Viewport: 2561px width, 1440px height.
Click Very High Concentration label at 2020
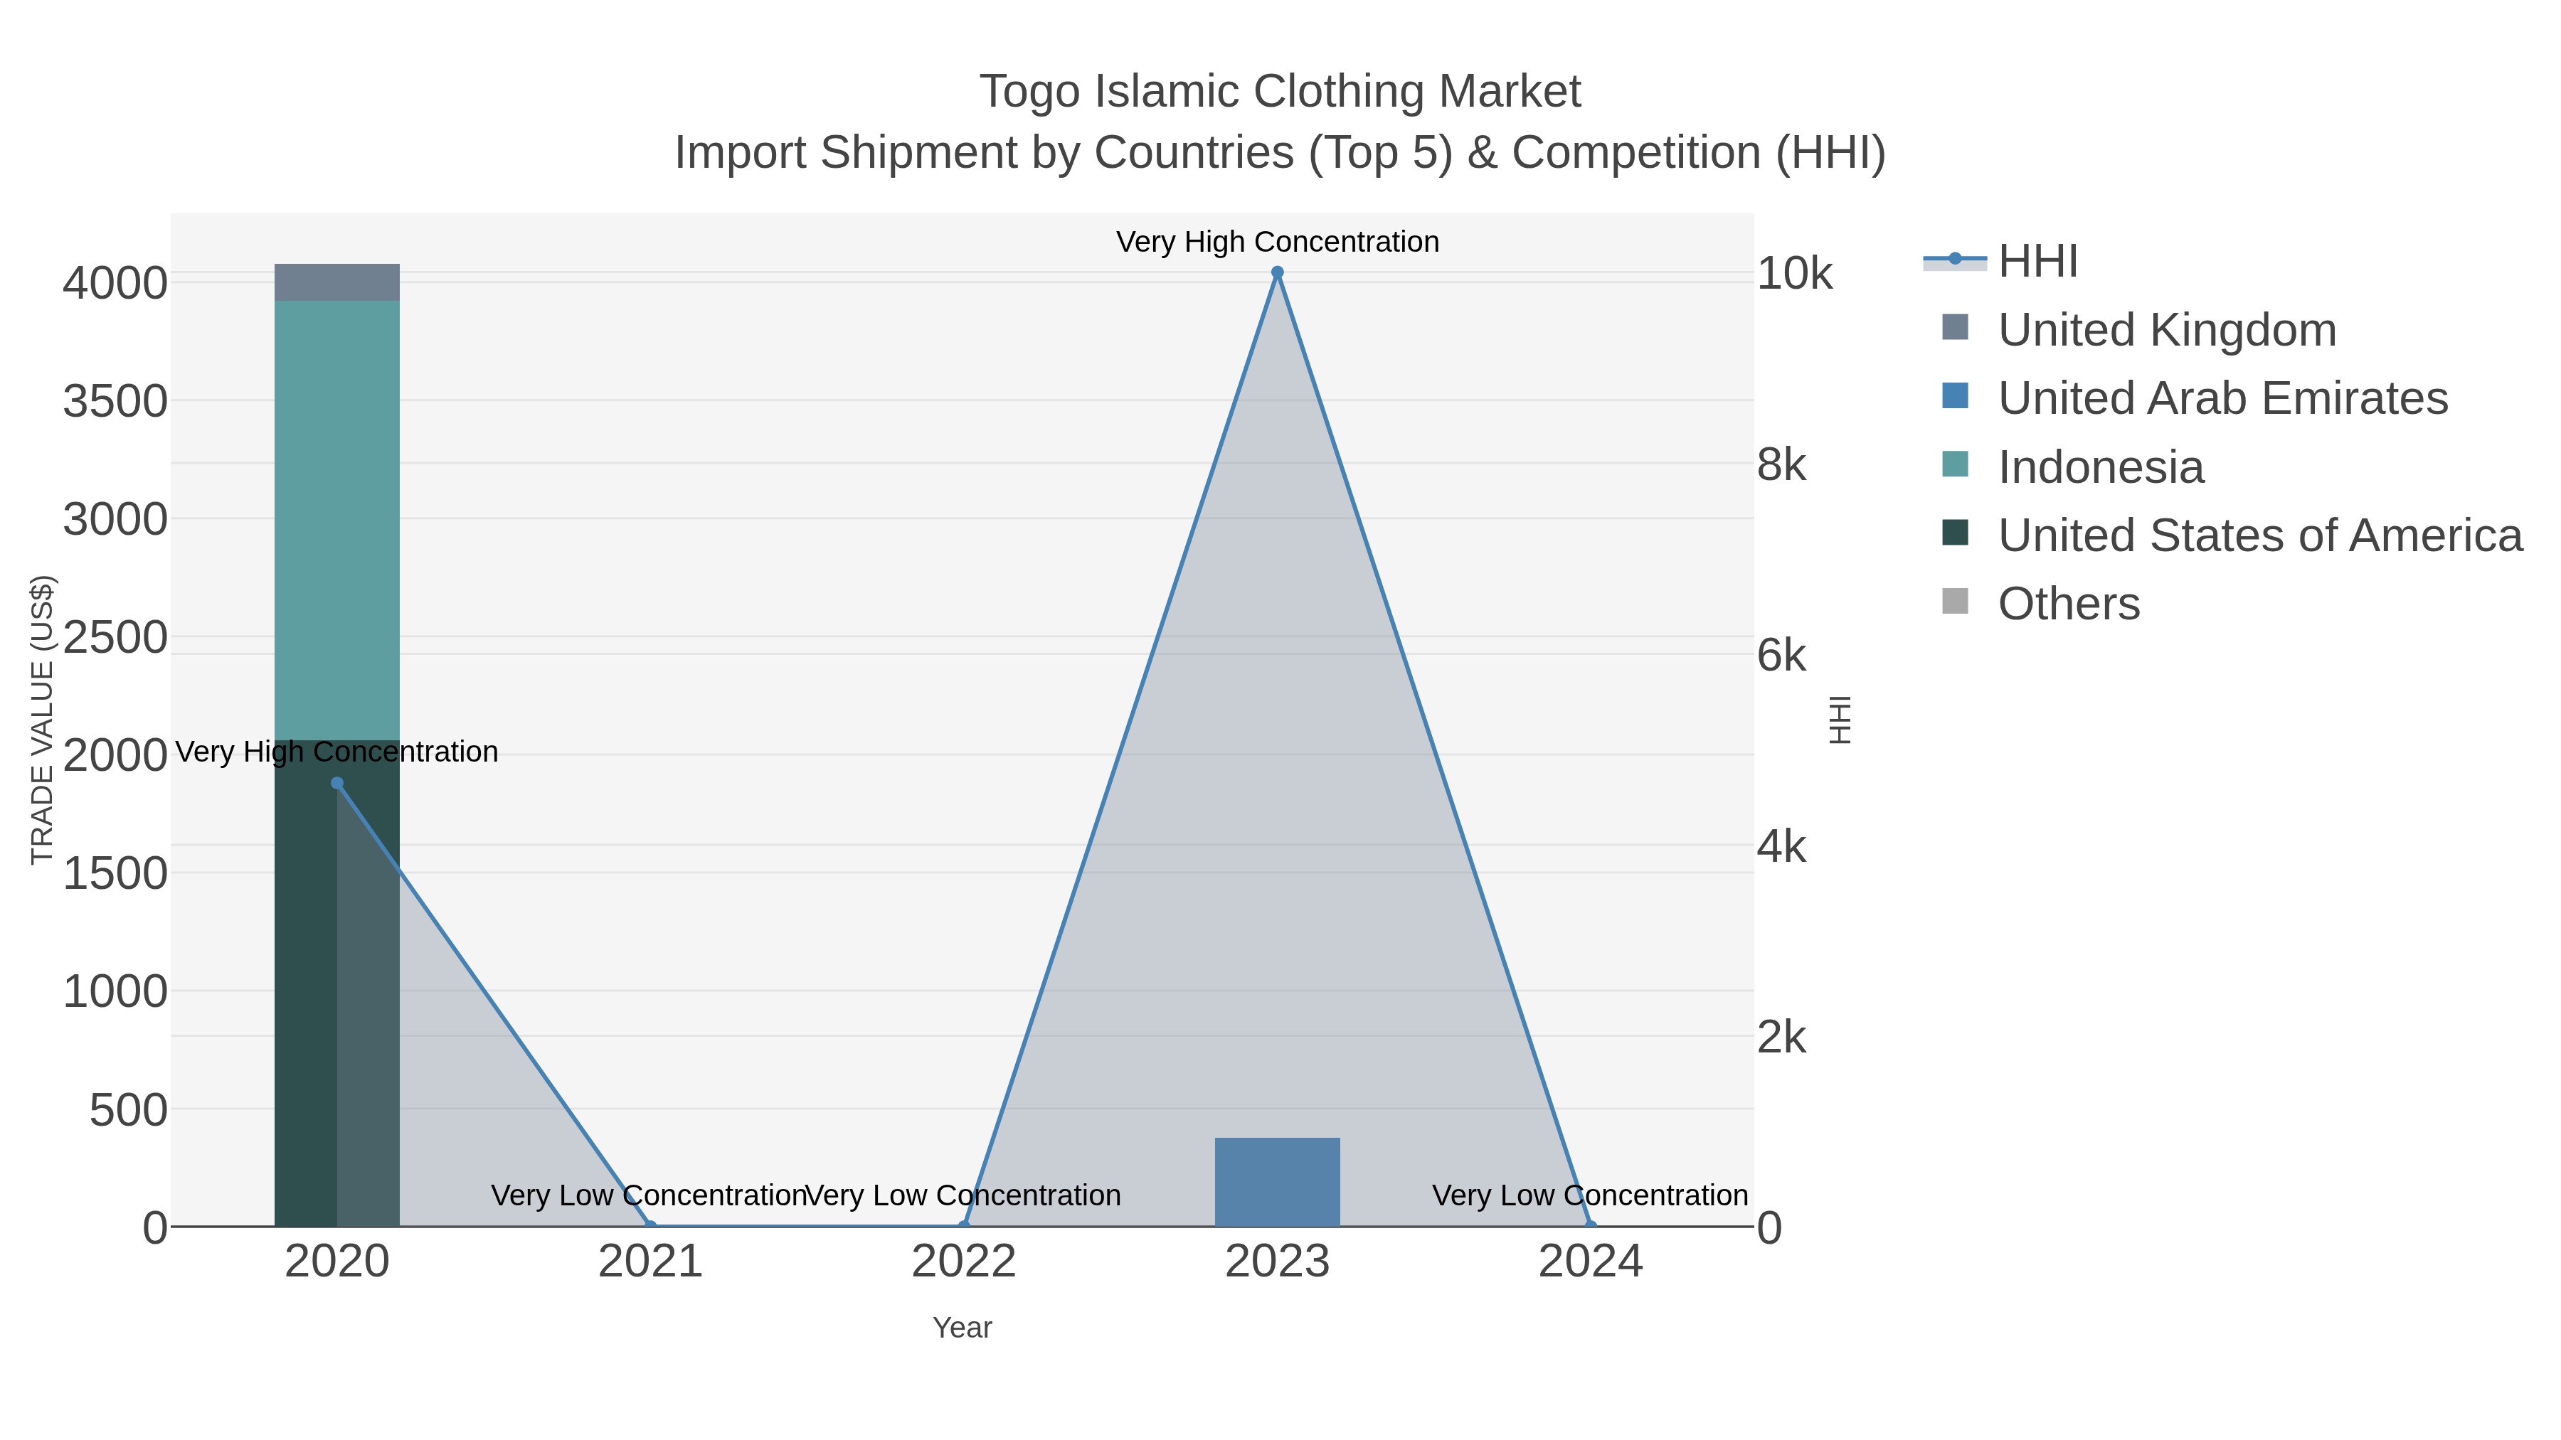(x=337, y=752)
